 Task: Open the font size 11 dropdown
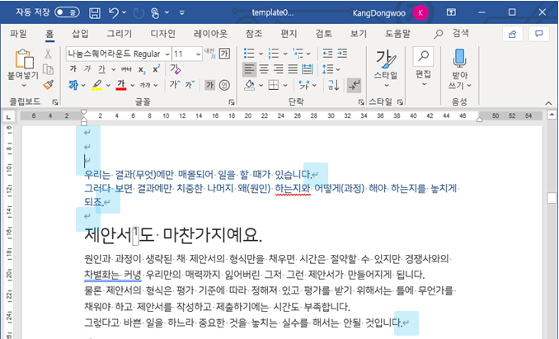tap(198, 54)
